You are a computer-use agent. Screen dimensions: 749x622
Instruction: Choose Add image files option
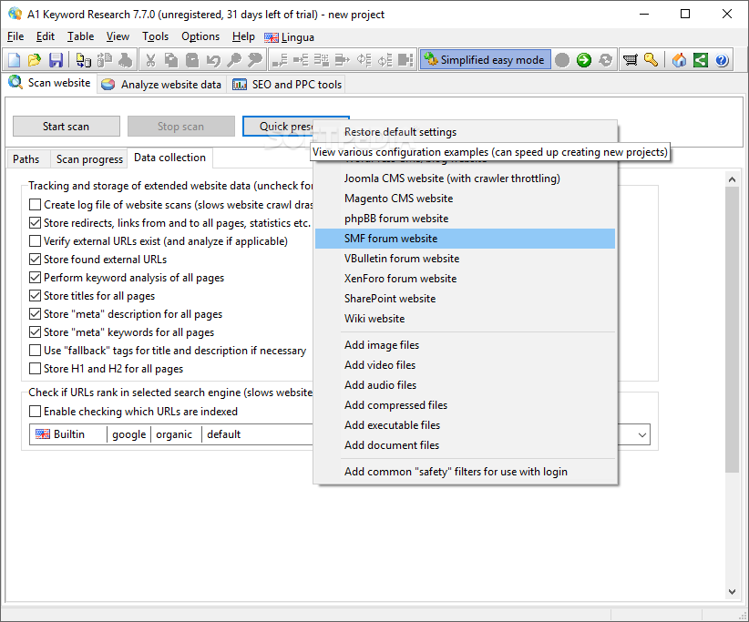coord(465,344)
